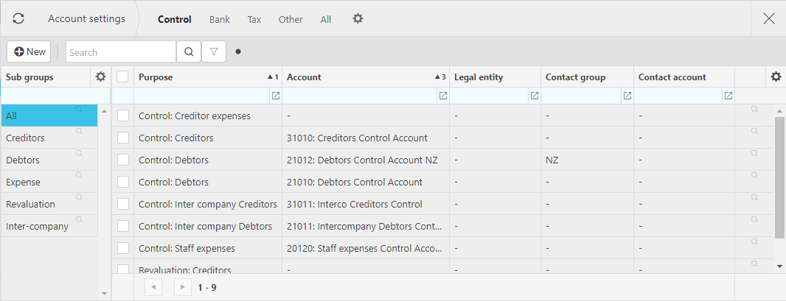786x301 pixels.
Task: Open Sub groups gear settings
Action: (101, 77)
